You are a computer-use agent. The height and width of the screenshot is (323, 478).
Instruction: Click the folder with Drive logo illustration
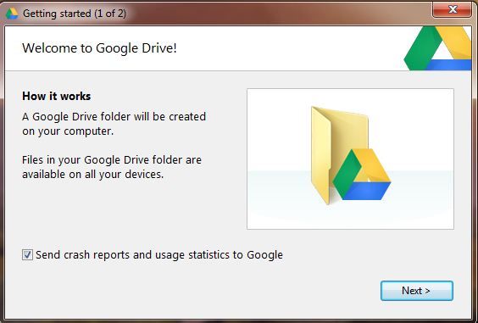coord(351,155)
